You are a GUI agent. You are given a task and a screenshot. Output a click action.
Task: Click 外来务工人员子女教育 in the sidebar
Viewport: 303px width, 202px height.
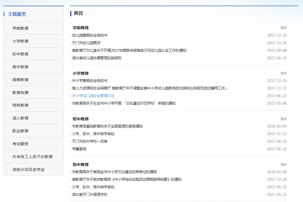pos(32,157)
